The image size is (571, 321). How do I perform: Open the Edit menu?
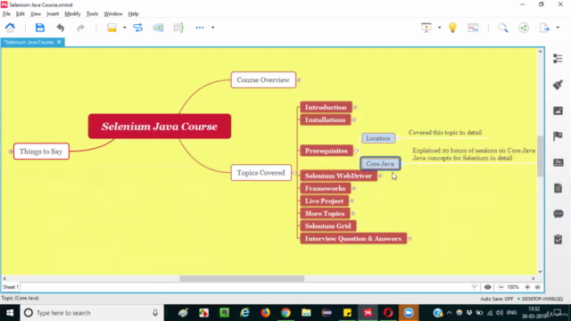coord(20,14)
